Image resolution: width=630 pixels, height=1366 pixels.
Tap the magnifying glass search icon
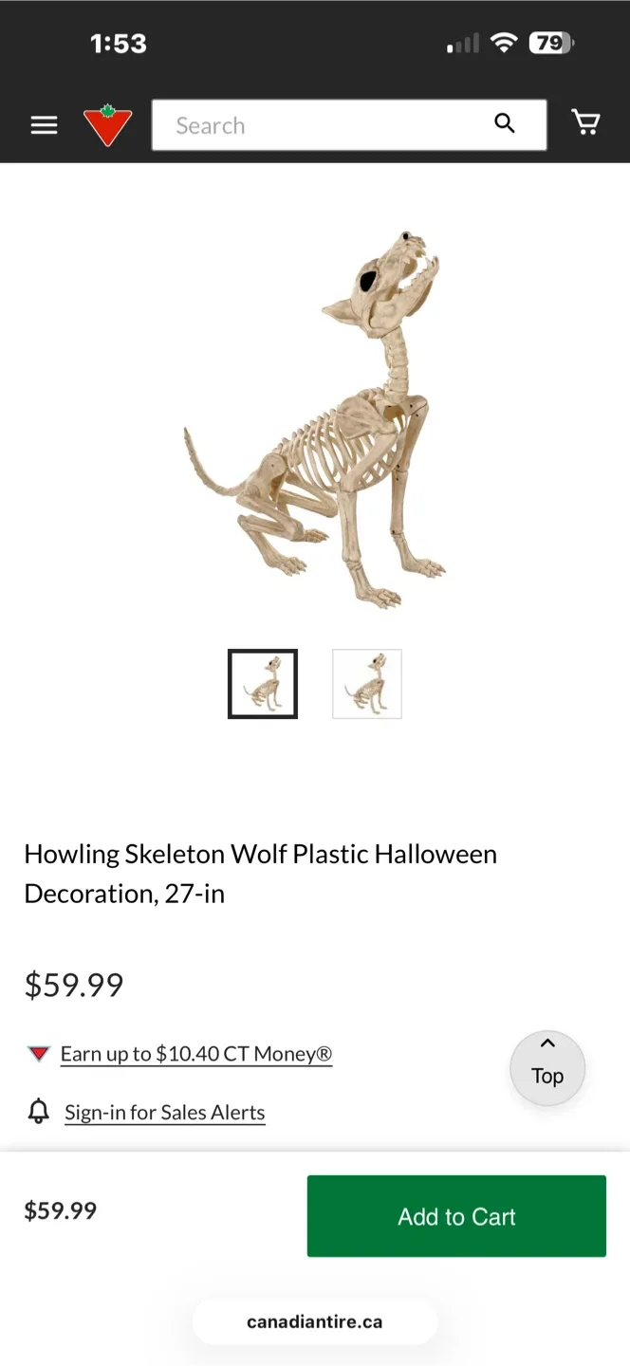(x=505, y=123)
